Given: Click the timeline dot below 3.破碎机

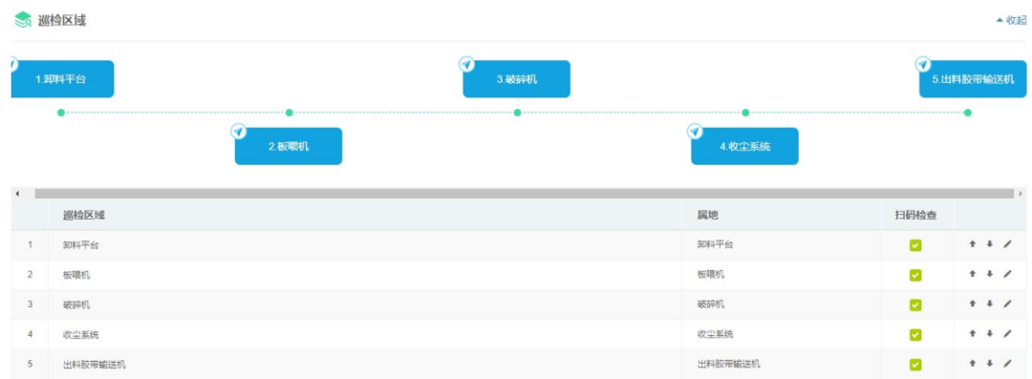Looking at the screenshot, I should click(517, 113).
